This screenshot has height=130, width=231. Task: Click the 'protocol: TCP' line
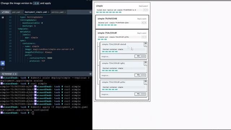pos(37,61)
